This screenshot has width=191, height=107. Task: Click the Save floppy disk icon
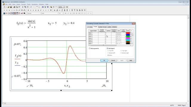coord(11,7)
